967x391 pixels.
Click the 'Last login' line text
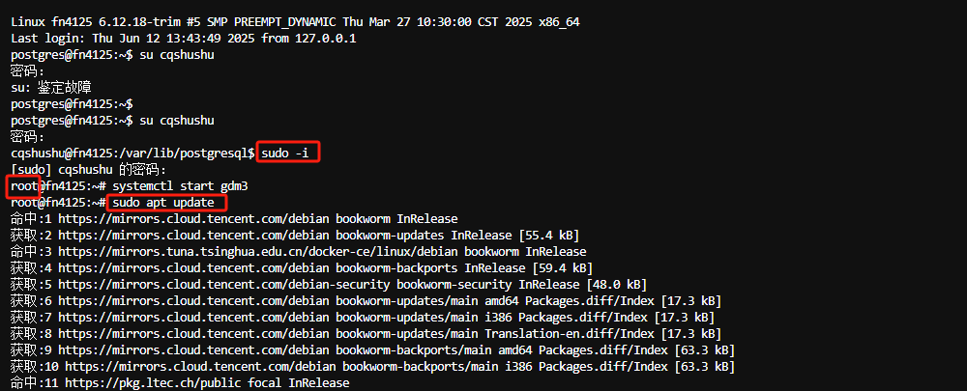tap(183, 39)
